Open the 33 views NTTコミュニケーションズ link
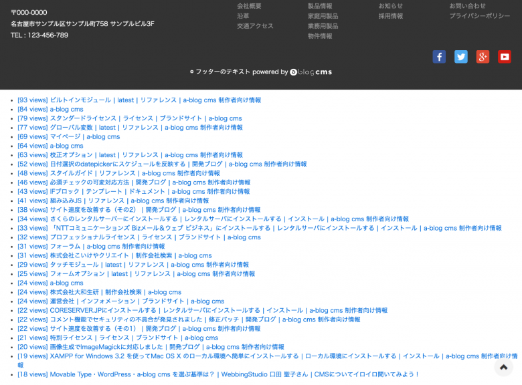Viewport: 522px width, 385px height. [x=260, y=228]
